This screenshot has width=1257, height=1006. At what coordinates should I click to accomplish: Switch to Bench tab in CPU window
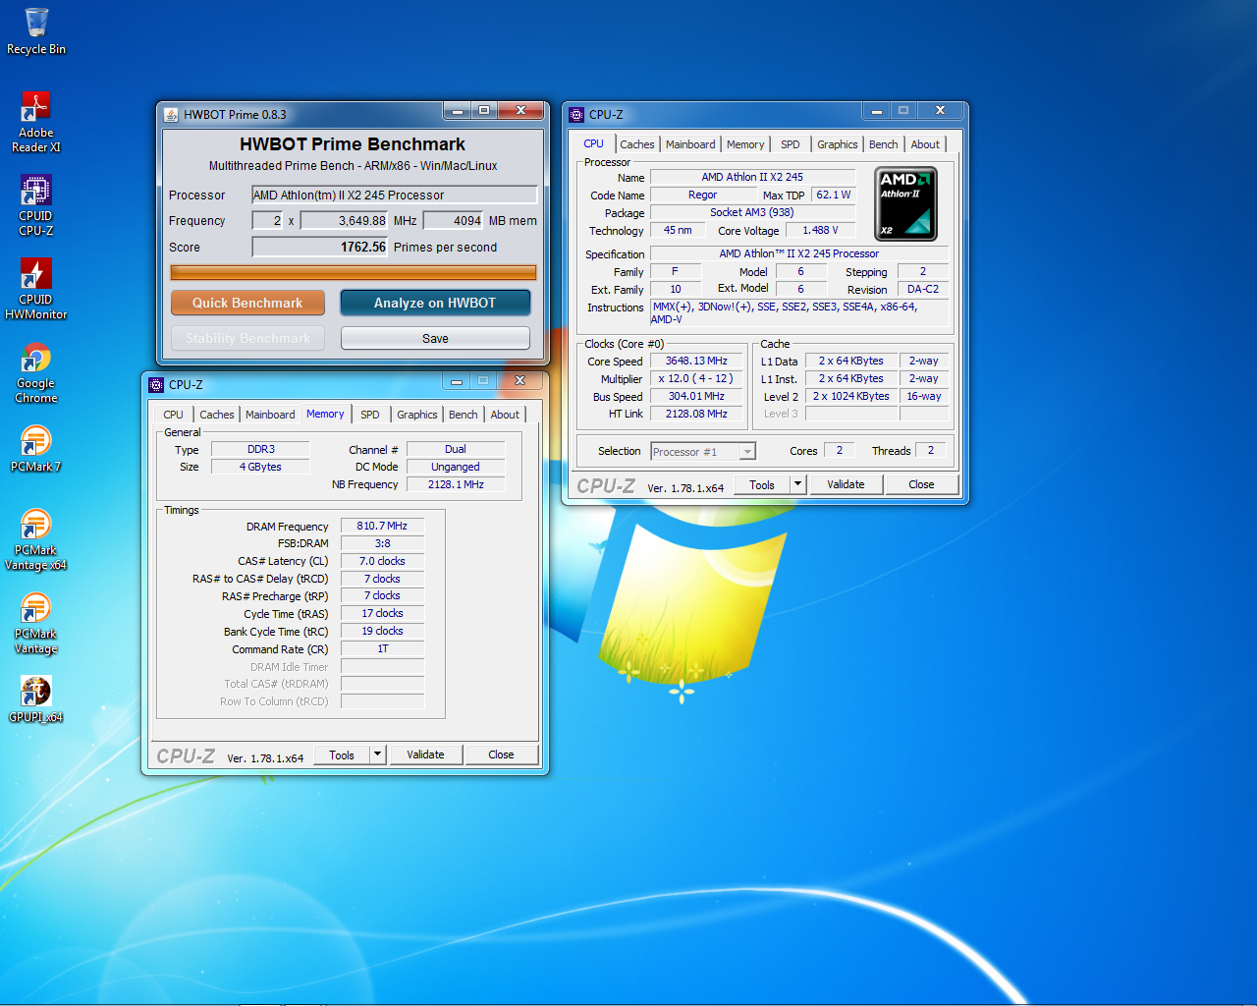[x=883, y=144]
